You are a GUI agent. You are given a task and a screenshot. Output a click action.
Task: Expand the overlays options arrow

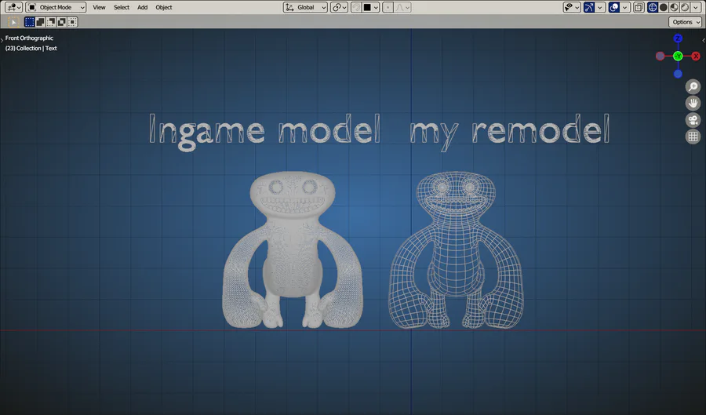click(624, 7)
